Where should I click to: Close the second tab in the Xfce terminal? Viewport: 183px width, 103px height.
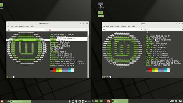pyautogui.click(x=86, y=30)
